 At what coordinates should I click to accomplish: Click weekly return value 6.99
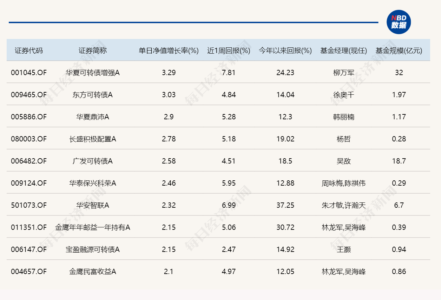pos(229,205)
